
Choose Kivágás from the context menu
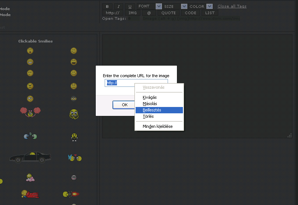coord(159,97)
